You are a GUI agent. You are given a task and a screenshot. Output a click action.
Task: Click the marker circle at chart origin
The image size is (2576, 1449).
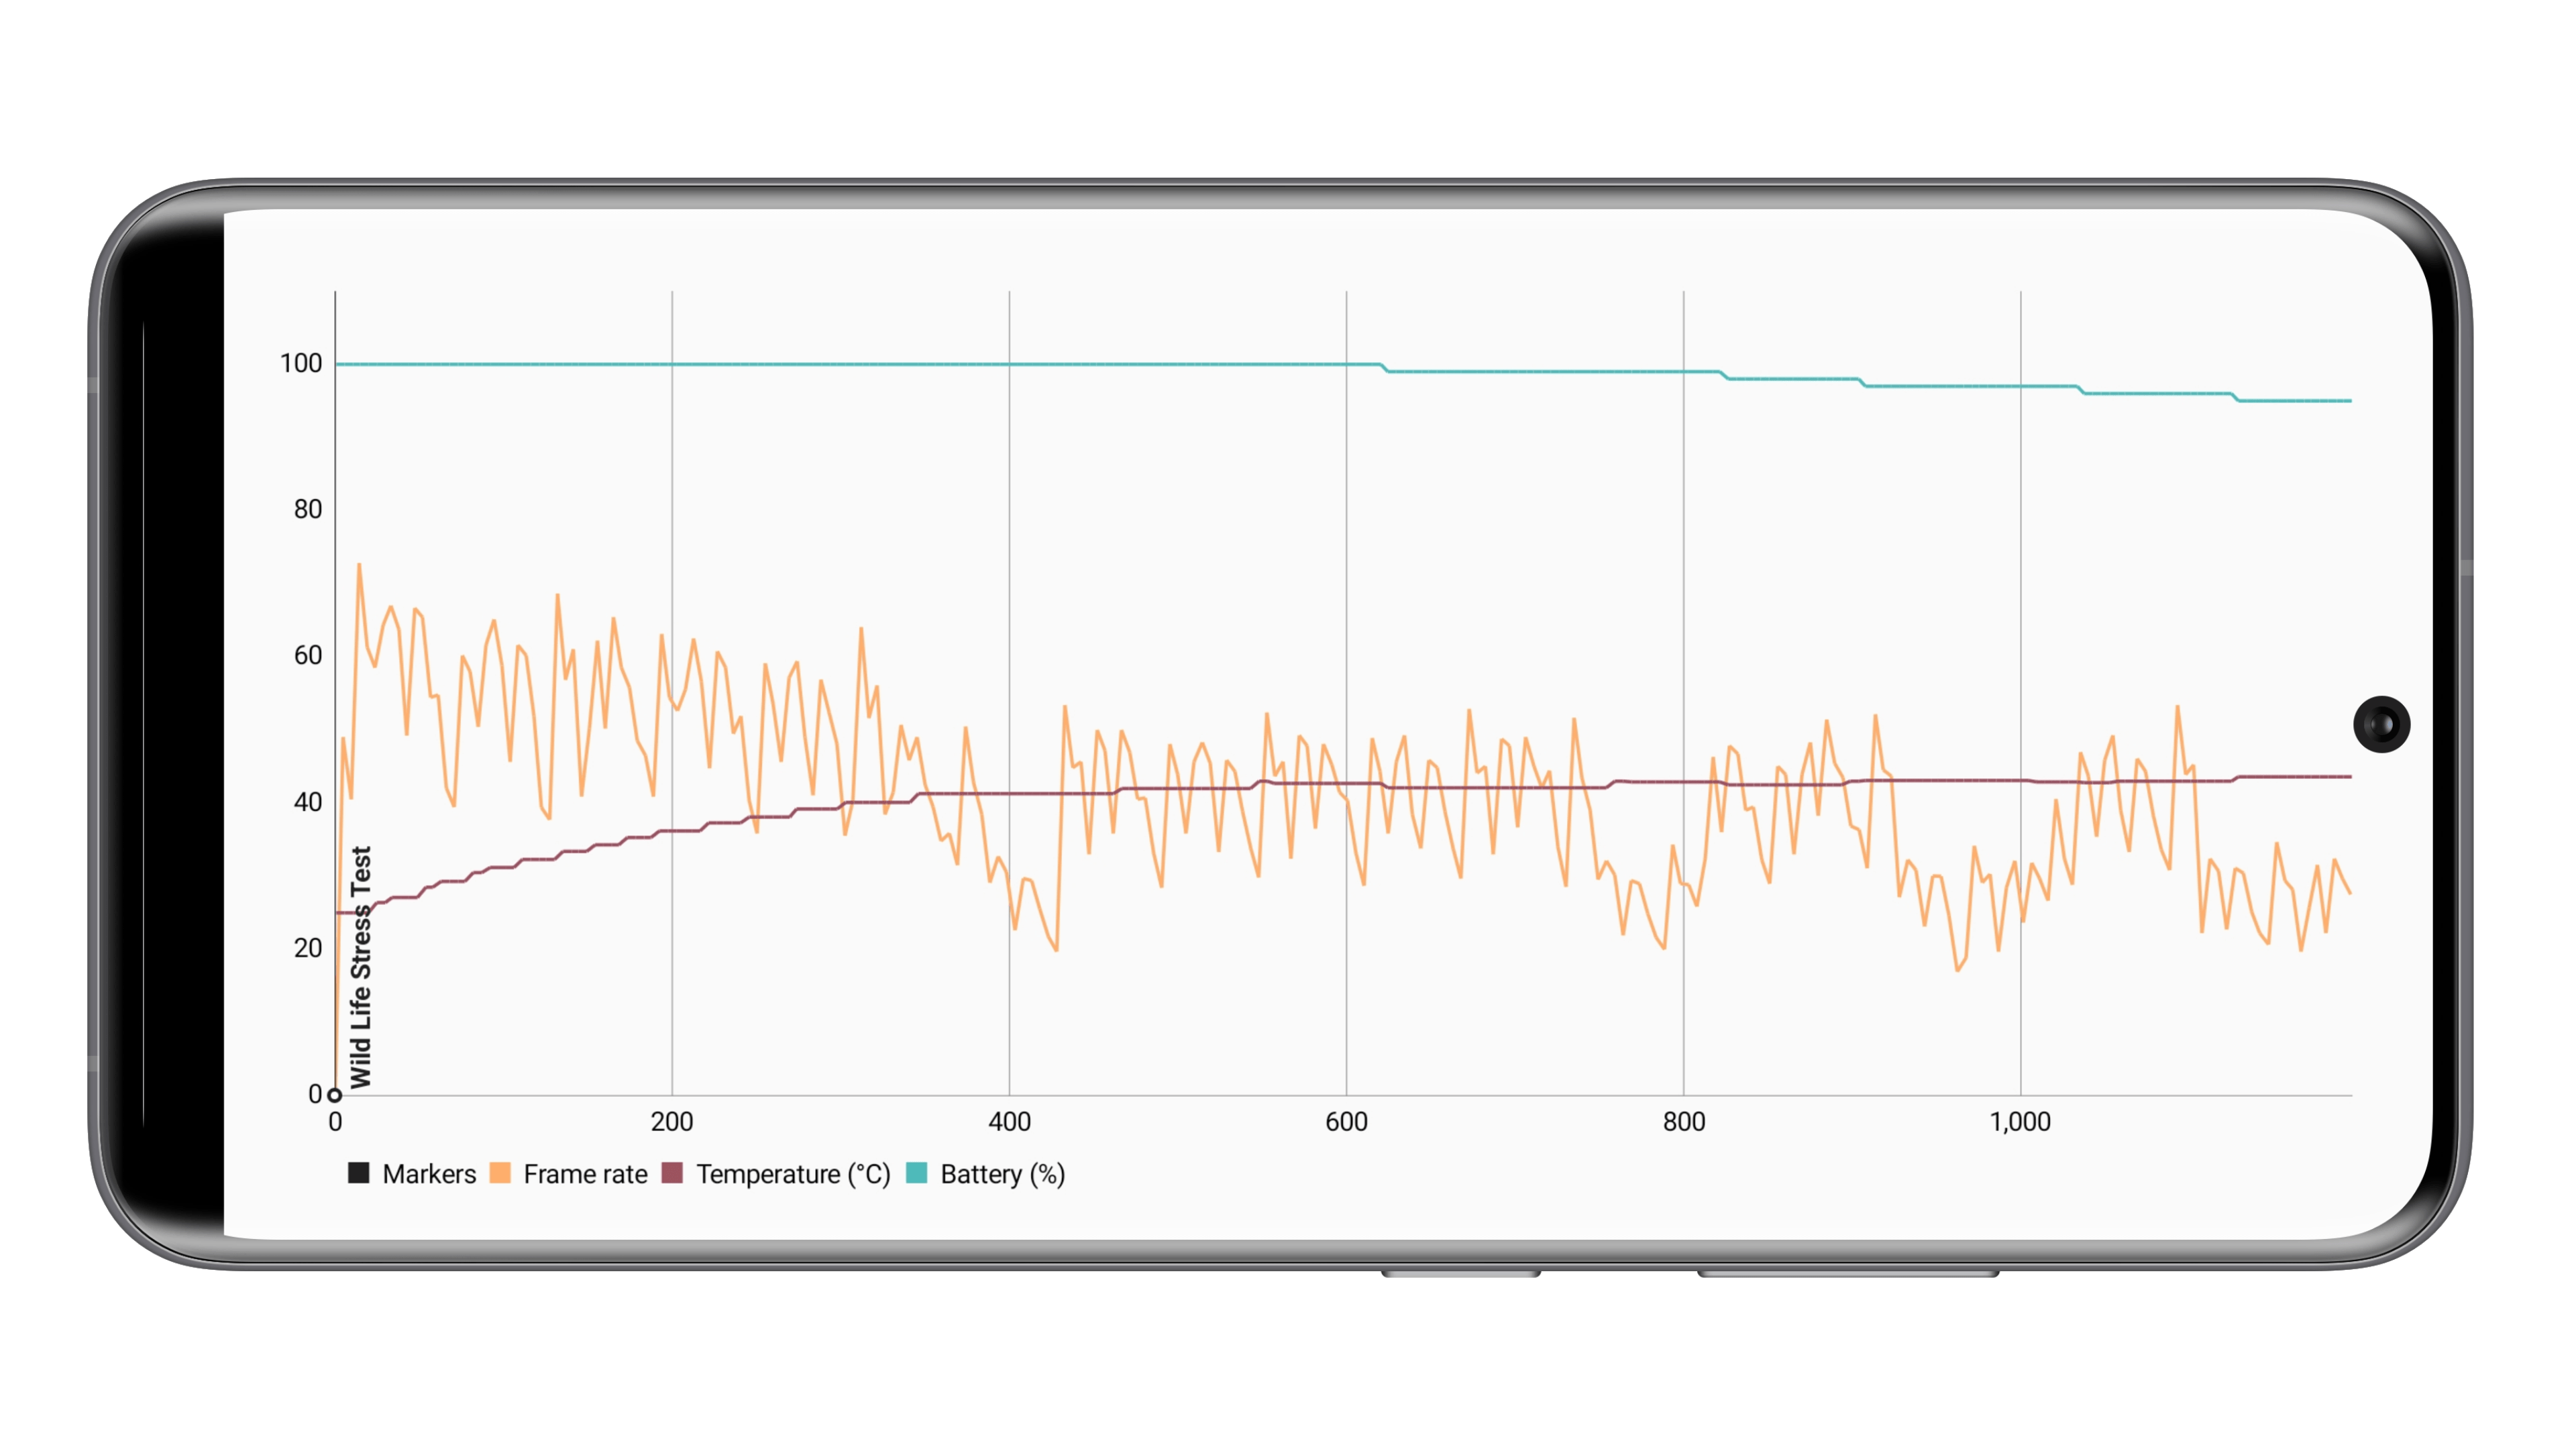coord(335,1095)
